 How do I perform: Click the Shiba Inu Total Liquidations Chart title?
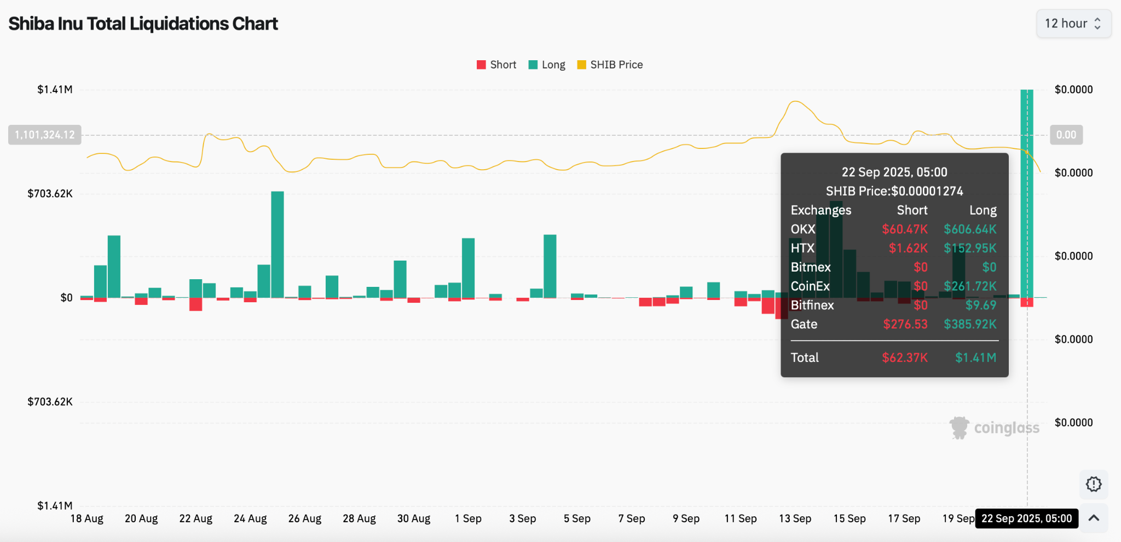point(143,24)
